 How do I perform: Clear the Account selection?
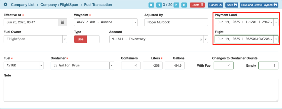click(201, 39)
